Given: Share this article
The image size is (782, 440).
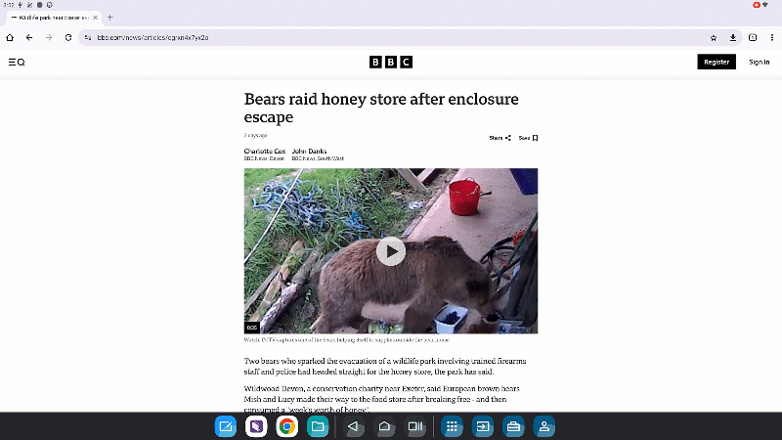Looking at the screenshot, I should pyautogui.click(x=500, y=138).
